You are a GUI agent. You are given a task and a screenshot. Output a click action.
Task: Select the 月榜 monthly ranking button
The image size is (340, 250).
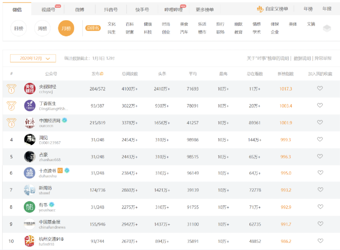coord(66,28)
